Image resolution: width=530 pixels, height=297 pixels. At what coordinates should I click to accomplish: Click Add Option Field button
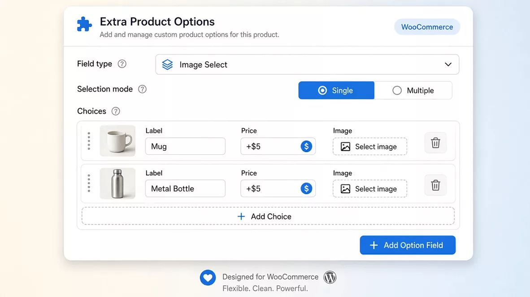(408, 245)
